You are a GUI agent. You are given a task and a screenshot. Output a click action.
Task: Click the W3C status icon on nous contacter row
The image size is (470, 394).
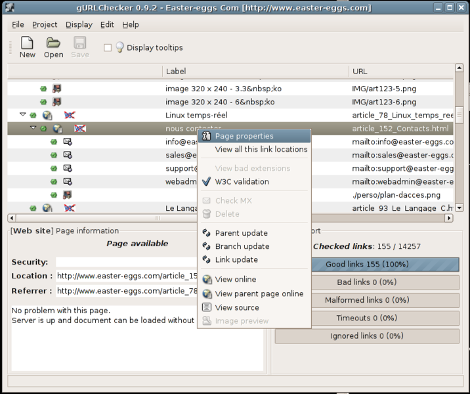point(80,129)
